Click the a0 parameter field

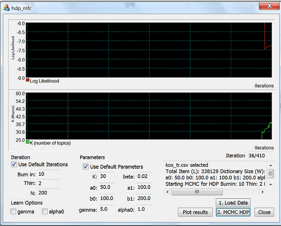tap(107, 187)
